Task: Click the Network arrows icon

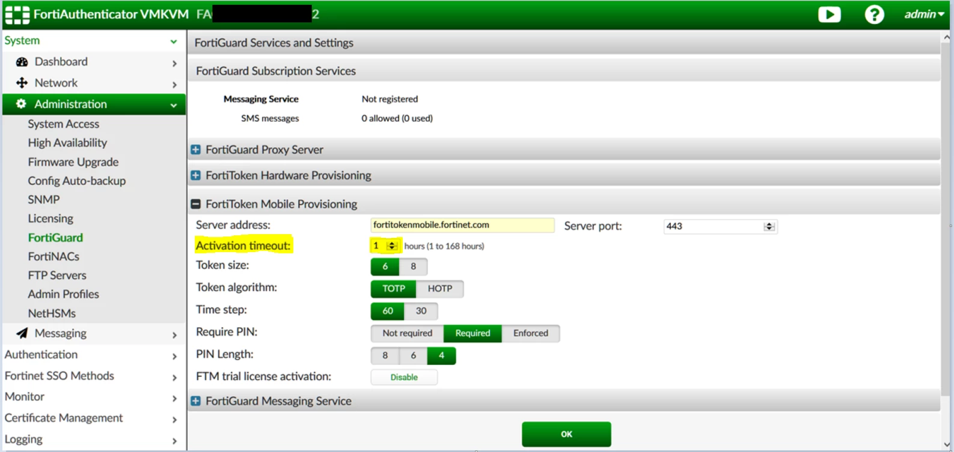Action: pyautogui.click(x=22, y=83)
